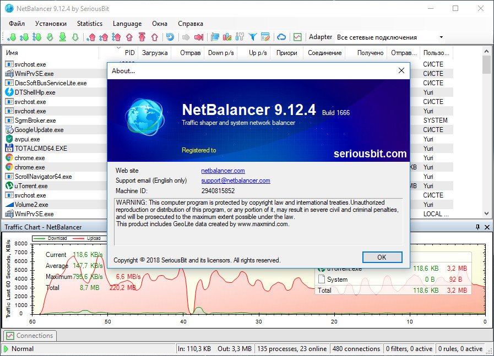
Task: Sort by the Имя column header
Action: pyautogui.click(x=52, y=53)
